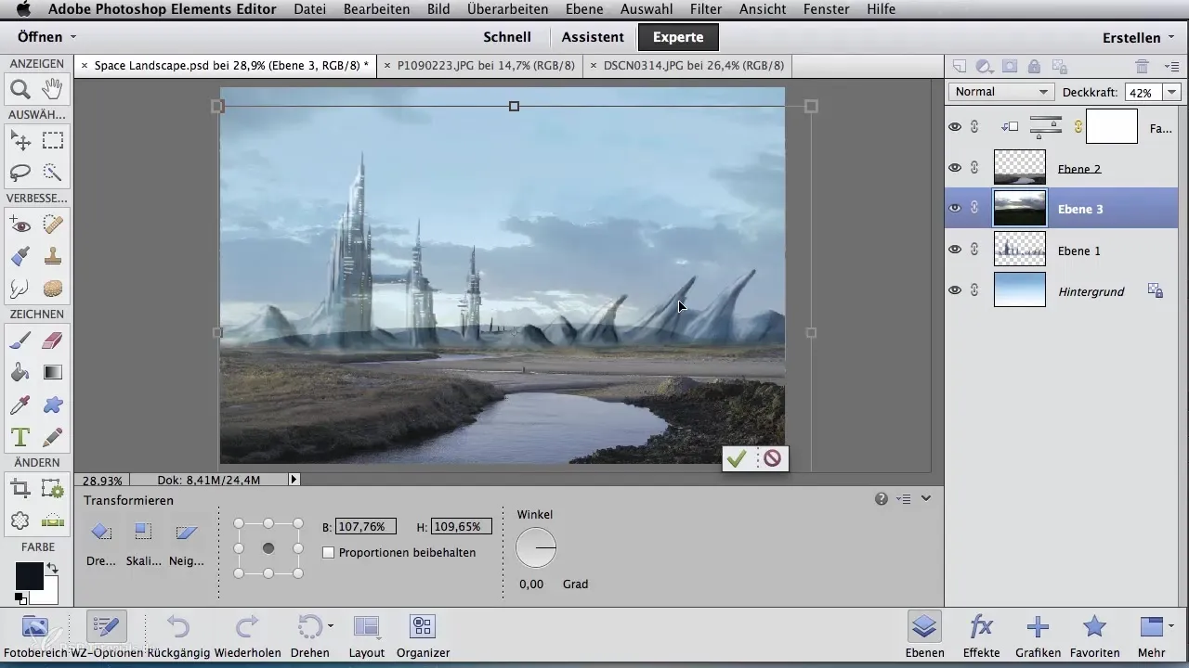Hide the Ebene 3 layer
The height and width of the screenshot is (668, 1189).
[955, 208]
